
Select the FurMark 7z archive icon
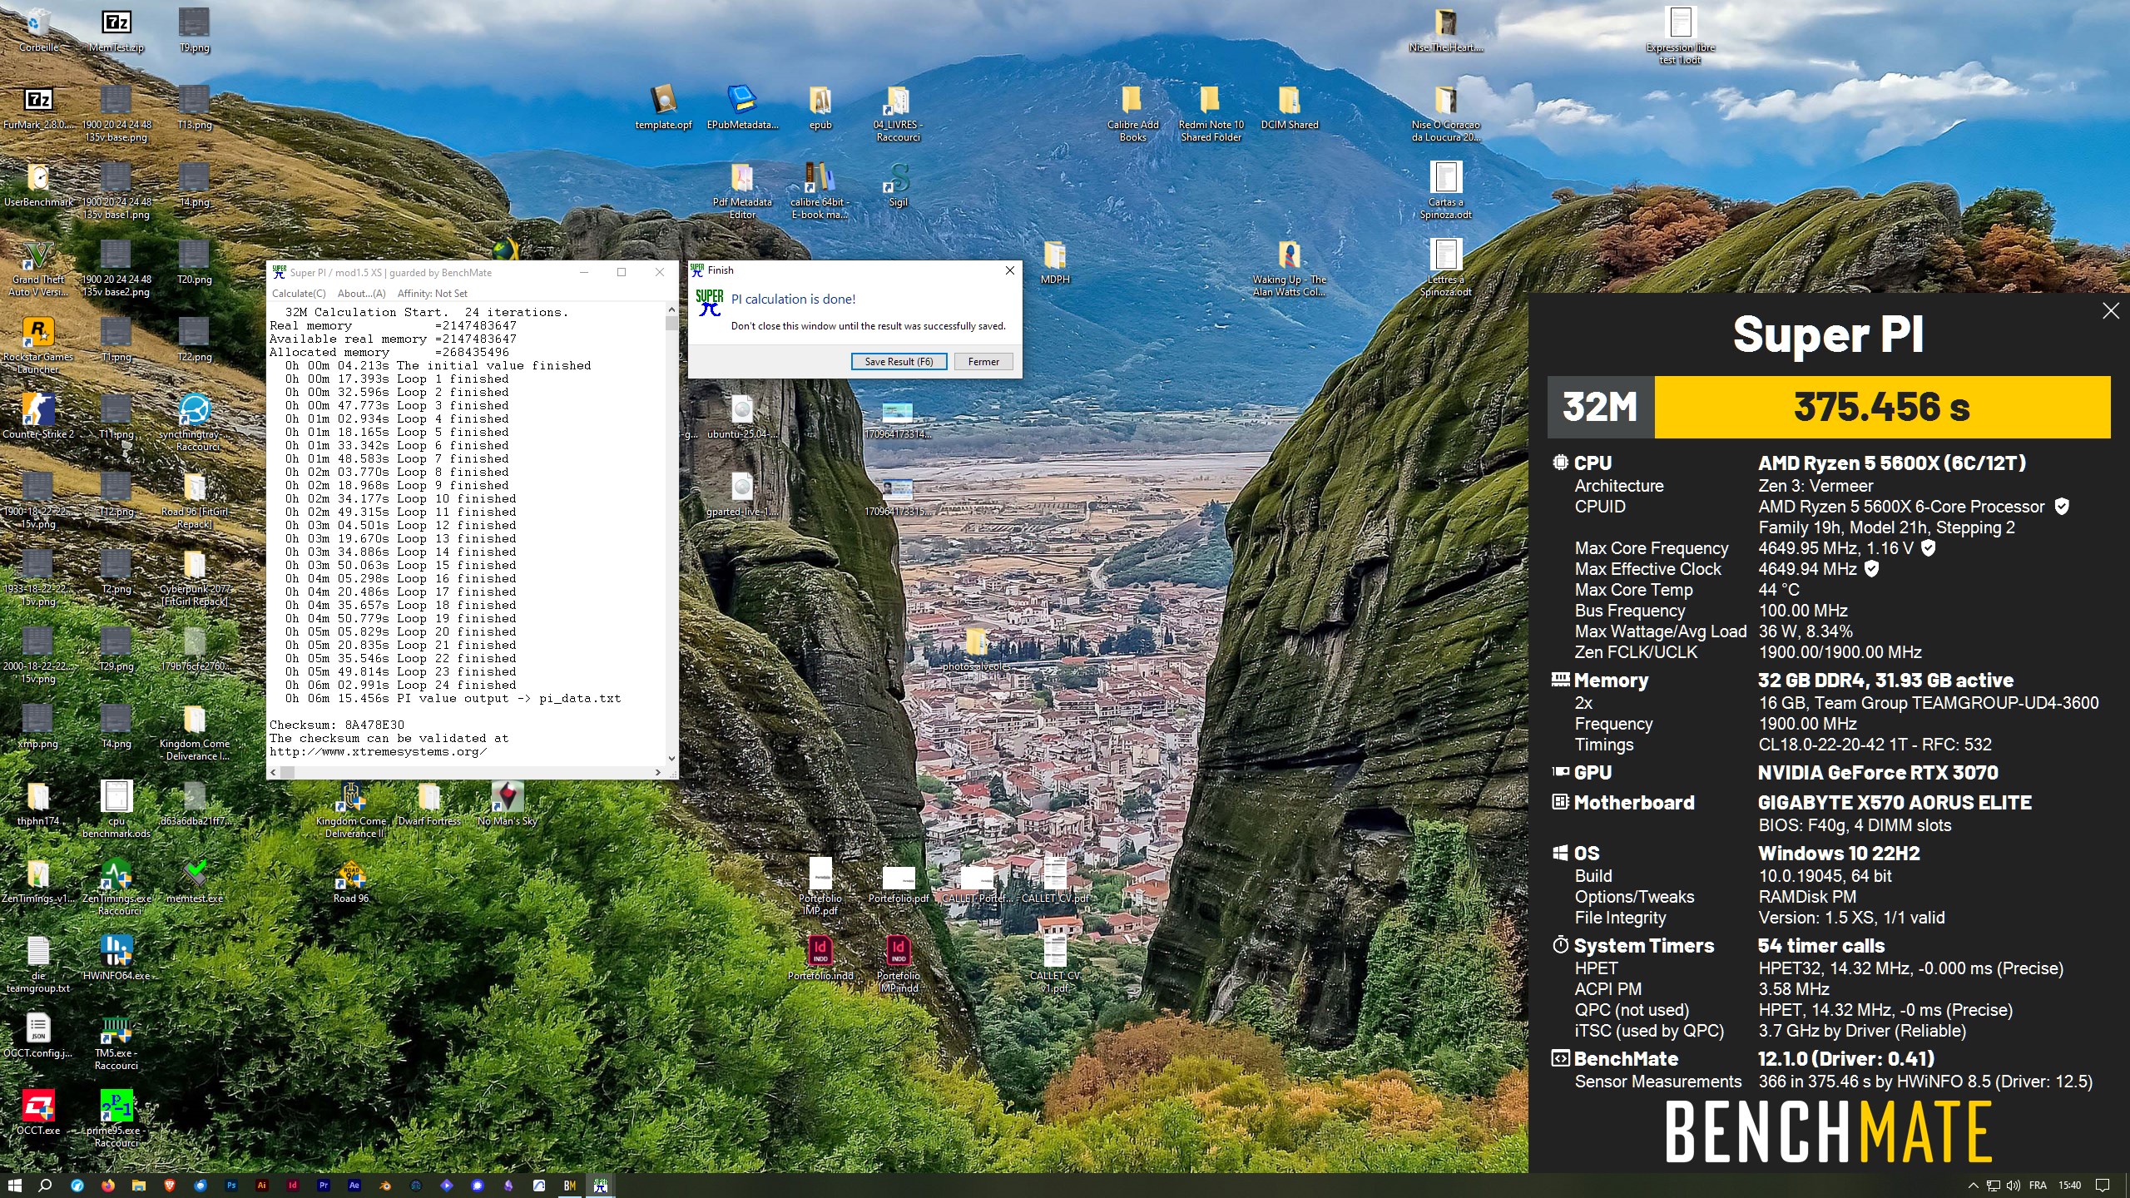38,108
